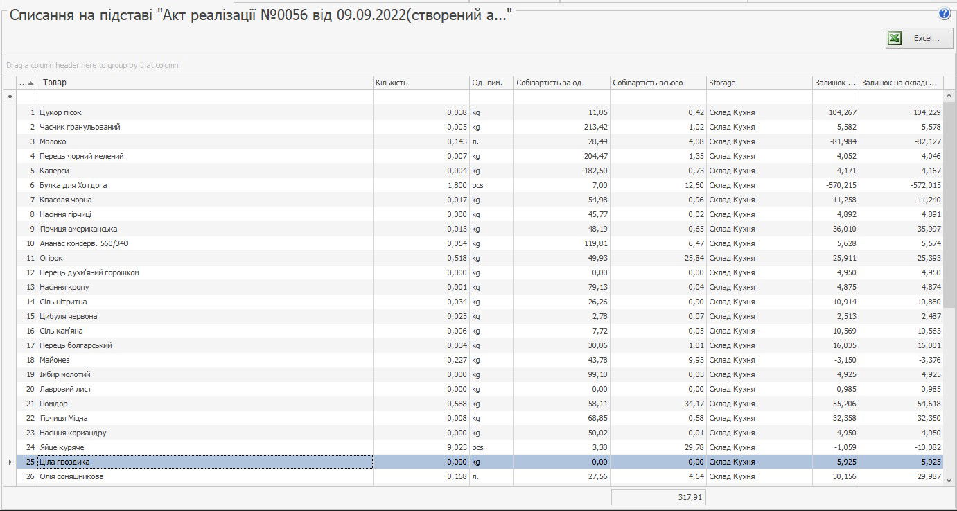Click the Storage column header
This screenshot has width=957, height=511.
(x=759, y=83)
